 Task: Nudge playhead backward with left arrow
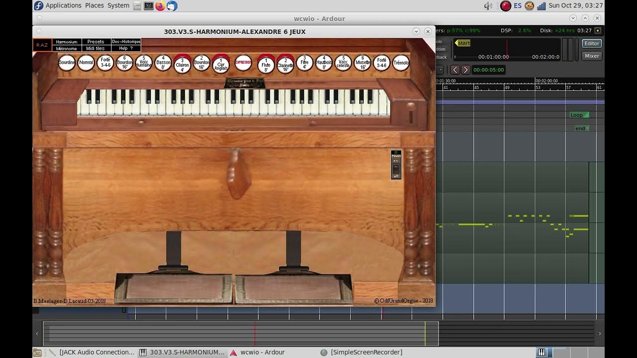455,70
